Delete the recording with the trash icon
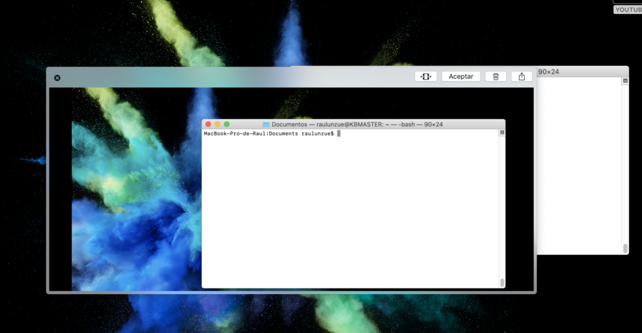 click(x=495, y=77)
